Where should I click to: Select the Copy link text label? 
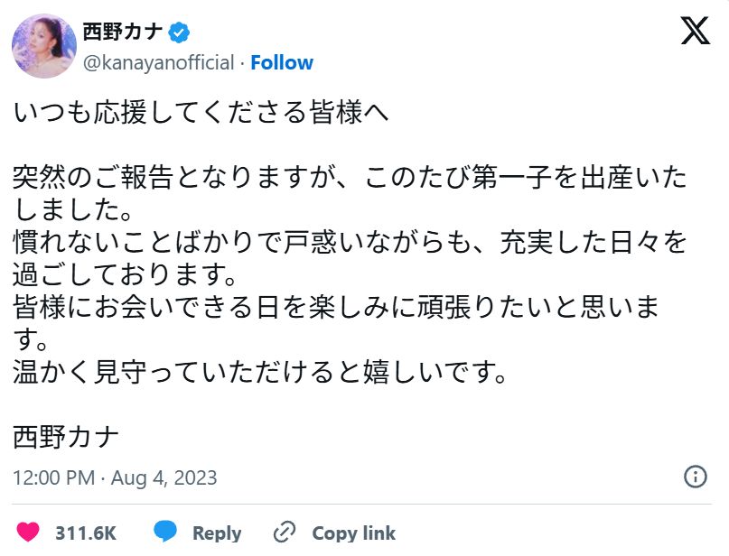point(353,533)
